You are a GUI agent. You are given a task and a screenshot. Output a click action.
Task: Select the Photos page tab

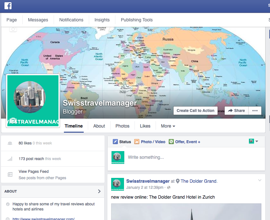(x=122, y=126)
